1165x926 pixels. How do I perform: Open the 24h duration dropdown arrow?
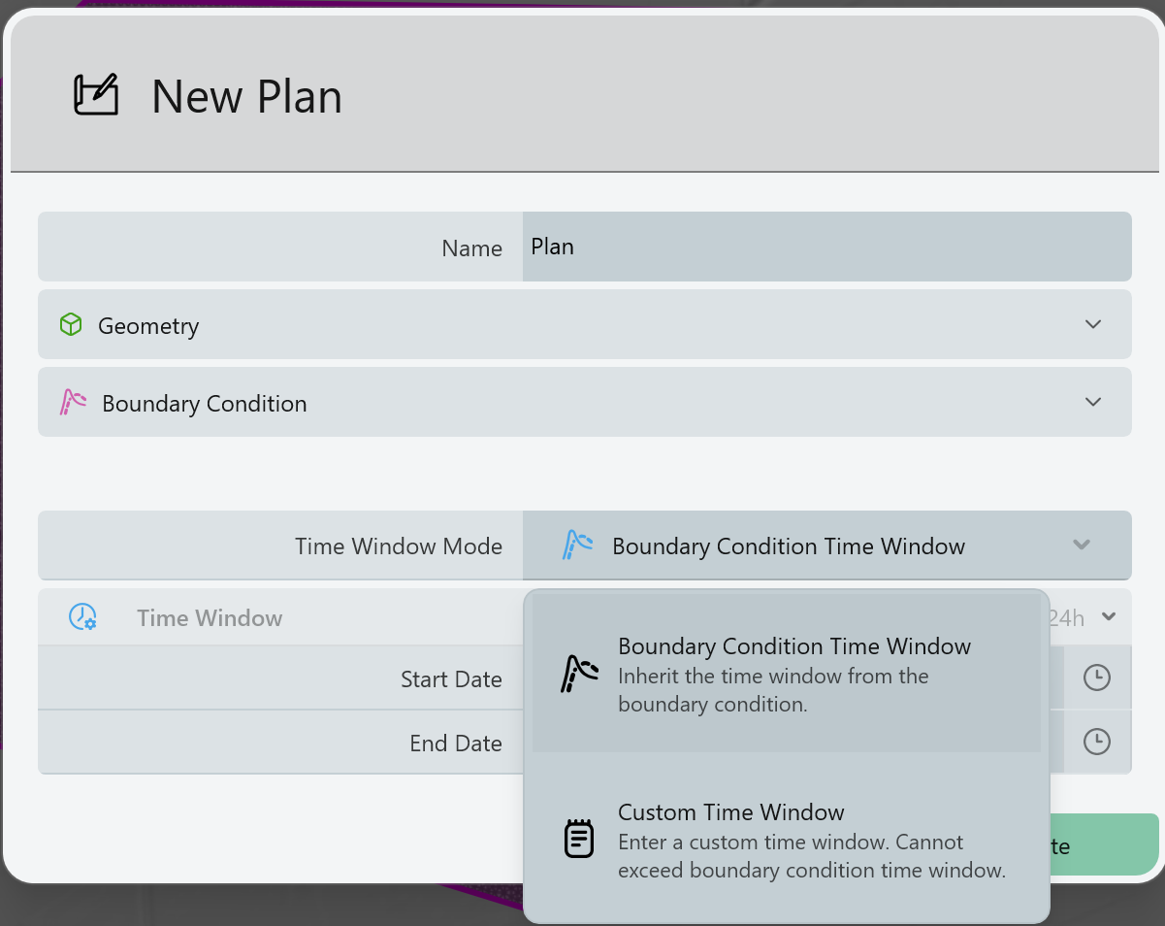(1109, 616)
